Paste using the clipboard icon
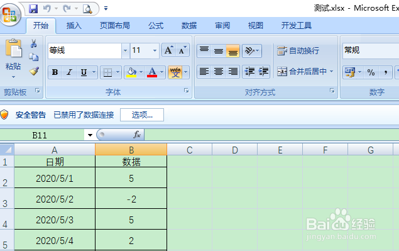Image resolution: width=399 pixels, height=251 pixels. (x=14, y=48)
